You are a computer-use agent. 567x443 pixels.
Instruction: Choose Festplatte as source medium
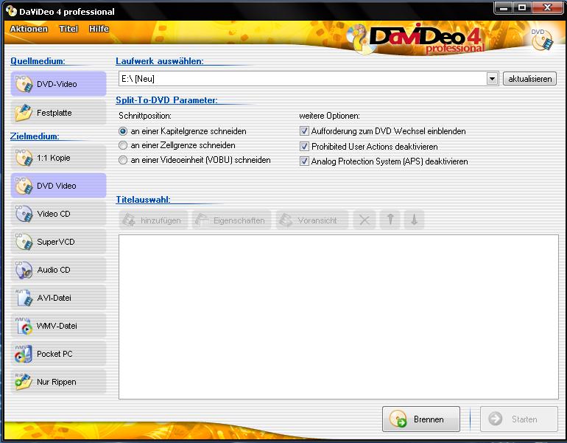[58, 113]
